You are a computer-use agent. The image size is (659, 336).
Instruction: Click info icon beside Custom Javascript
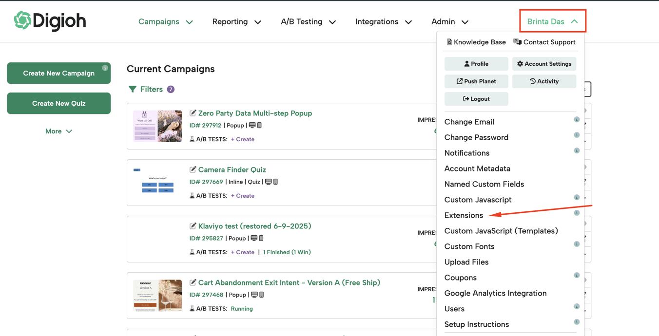click(x=577, y=197)
